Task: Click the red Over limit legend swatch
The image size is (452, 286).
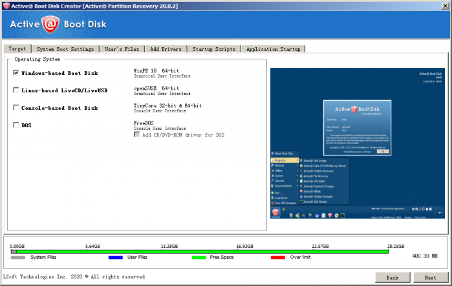Action: coord(278,257)
